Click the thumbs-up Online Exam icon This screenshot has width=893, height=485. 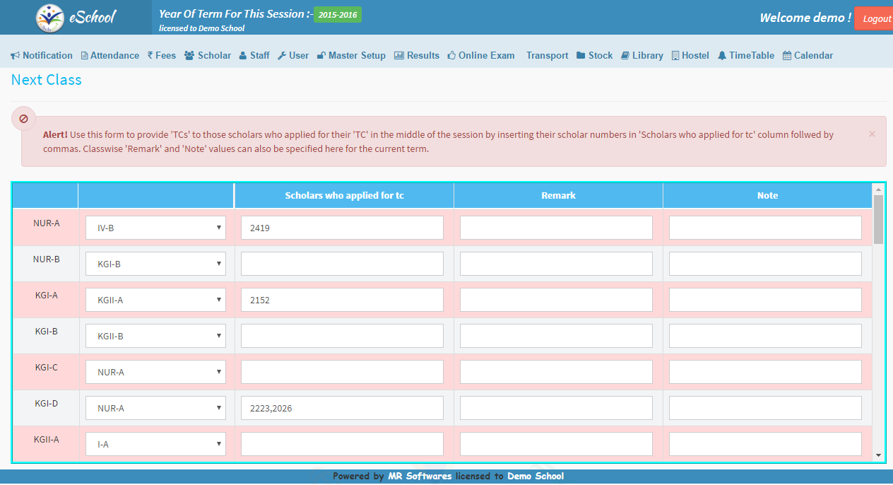[x=451, y=56]
